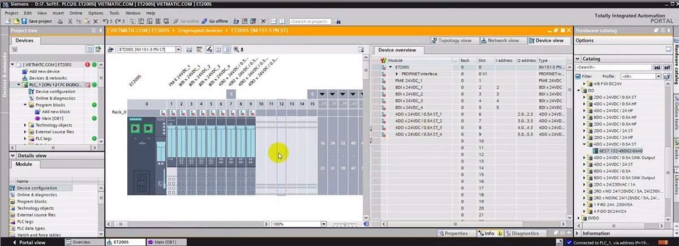Screen dimensions: 679x246
Task: Click the Open project icon
Action: pos(16,21)
